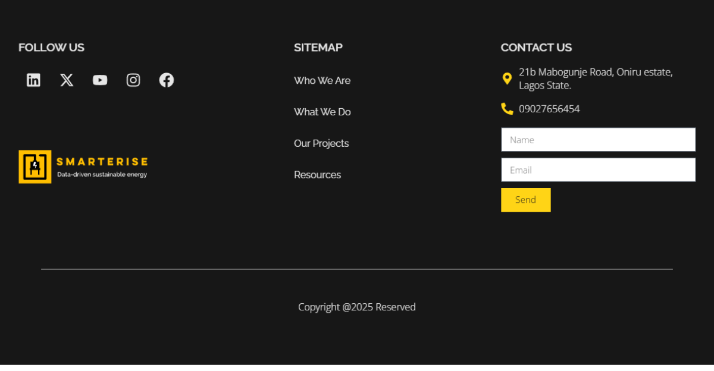Screen dimensions: 714x371
Task: Click the yellow location pin icon
Action: 507,78
